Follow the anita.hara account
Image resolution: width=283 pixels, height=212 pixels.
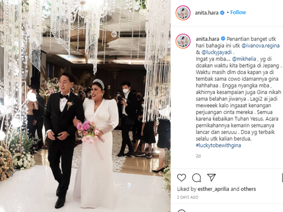pos(238,12)
